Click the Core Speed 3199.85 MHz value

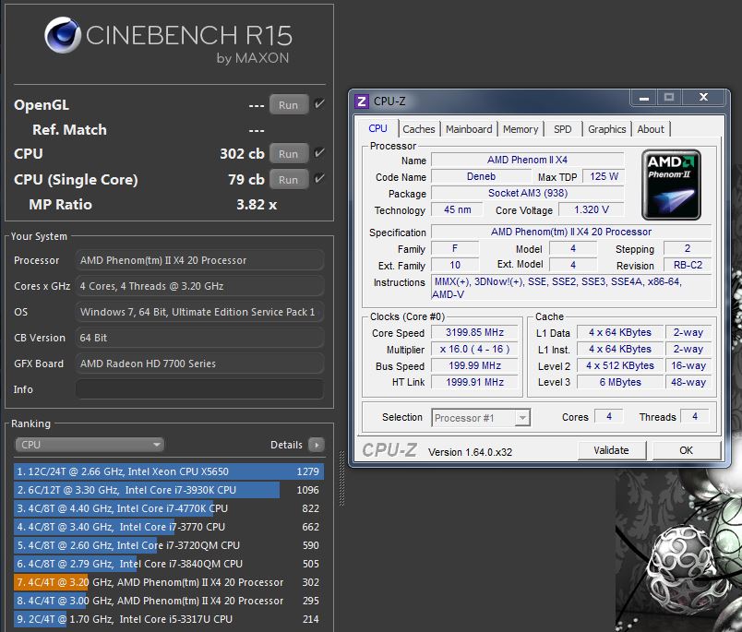click(474, 332)
